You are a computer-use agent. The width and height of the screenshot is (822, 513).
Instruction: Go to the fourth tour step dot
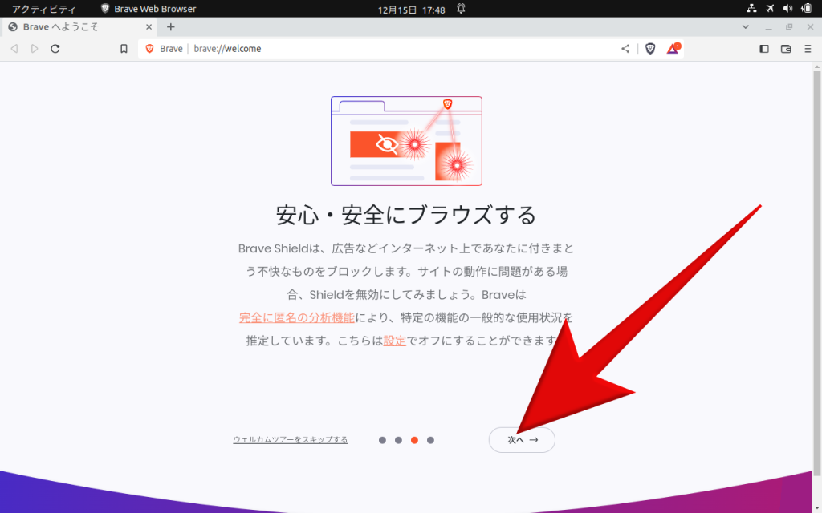(430, 440)
